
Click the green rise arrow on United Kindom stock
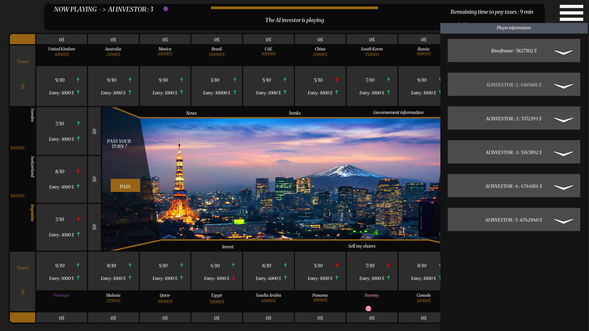click(x=78, y=80)
